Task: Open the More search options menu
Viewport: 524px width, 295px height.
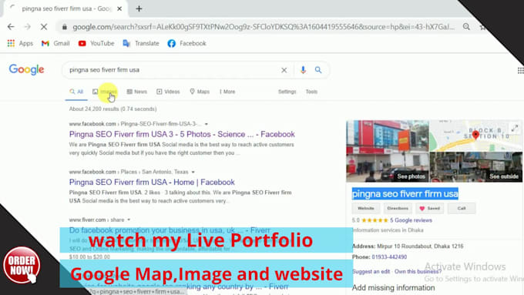Action: [x=227, y=92]
